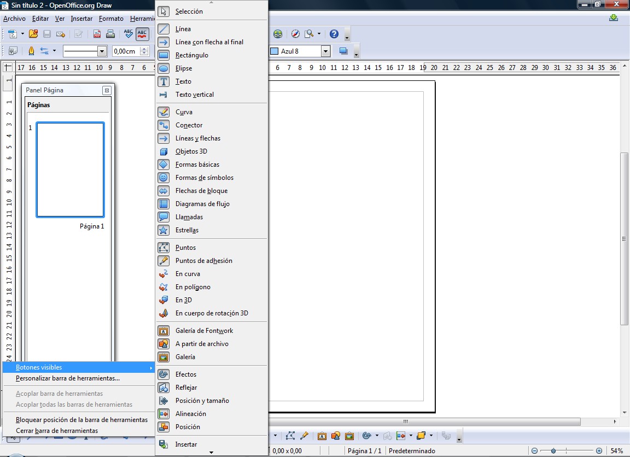
Task: Open the Ayuda help icon
Action: (334, 34)
